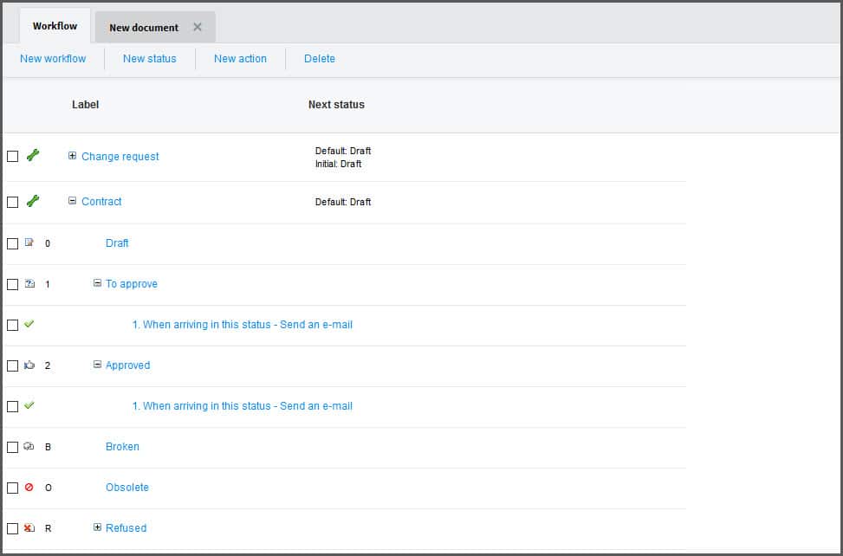The image size is (843, 556).
Task: Click the green wrench icon beside Change request
Action: (33, 156)
